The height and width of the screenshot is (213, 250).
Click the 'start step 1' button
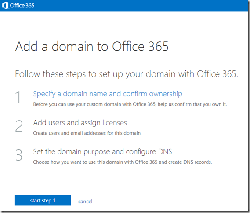coord(43,200)
